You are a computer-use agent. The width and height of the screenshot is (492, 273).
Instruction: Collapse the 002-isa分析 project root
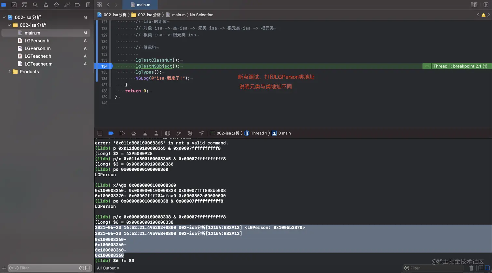coord(4,17)
